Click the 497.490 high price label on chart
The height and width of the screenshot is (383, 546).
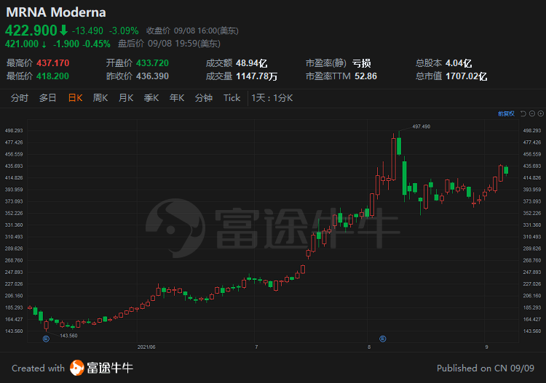pos(422,126)
